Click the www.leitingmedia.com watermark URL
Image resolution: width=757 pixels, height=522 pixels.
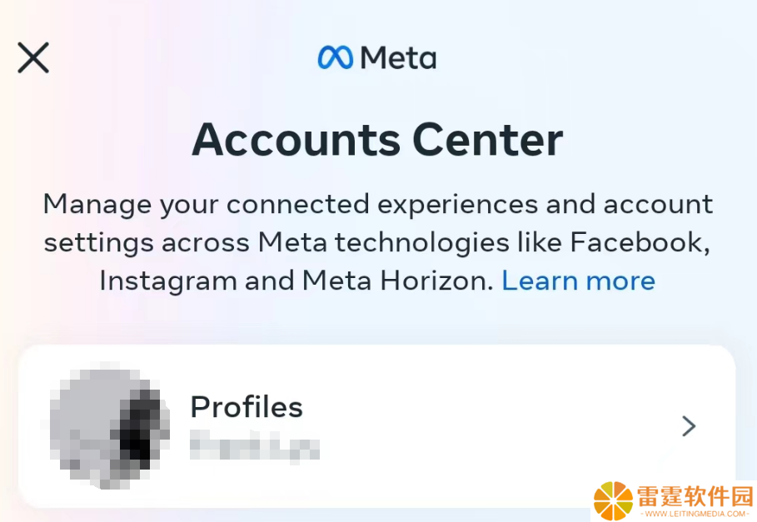(x=695, y=514)
